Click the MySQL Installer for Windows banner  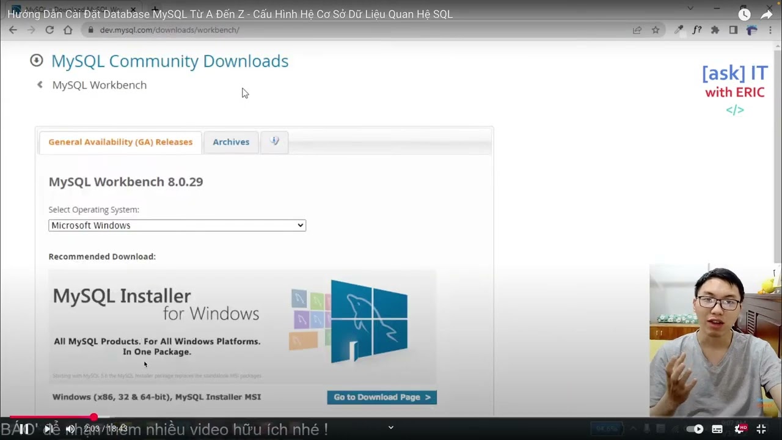pyautogui.click(x=243, y=326)
